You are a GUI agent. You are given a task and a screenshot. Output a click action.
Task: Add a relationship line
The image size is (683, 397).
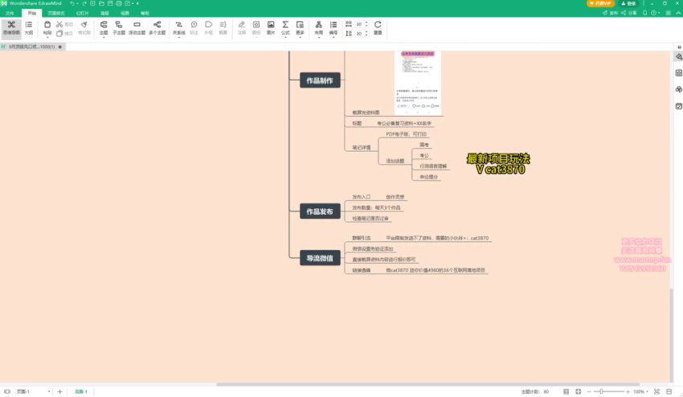pyautogui.click(x=178, y=28)
